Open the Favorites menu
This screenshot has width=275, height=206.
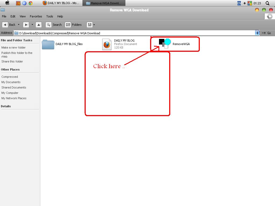point(36,16)
